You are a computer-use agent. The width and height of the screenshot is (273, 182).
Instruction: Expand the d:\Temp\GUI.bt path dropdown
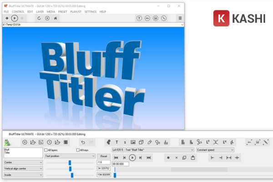pos(182,25)
